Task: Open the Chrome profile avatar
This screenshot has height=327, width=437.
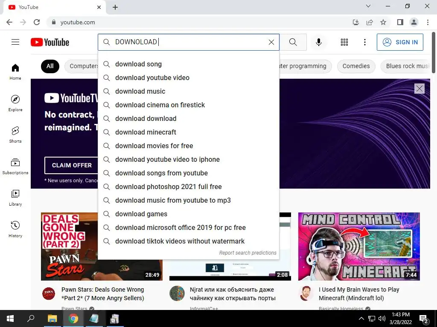Action: (414, 22)
